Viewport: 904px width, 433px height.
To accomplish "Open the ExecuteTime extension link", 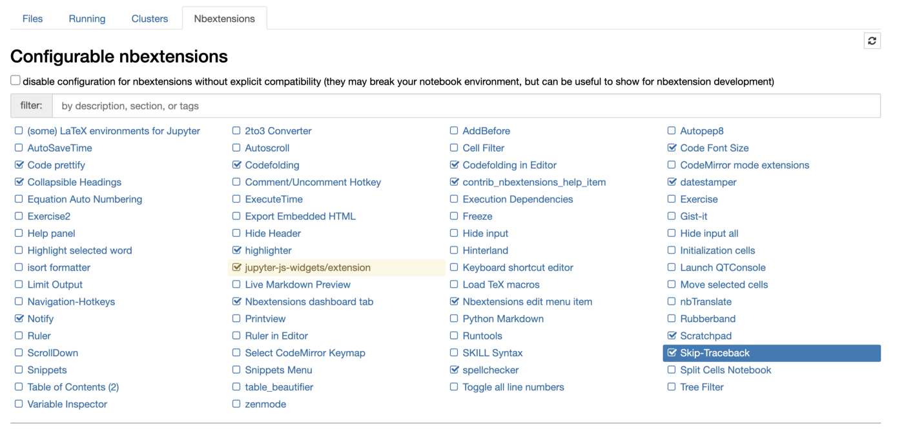I will click(274, 199).
